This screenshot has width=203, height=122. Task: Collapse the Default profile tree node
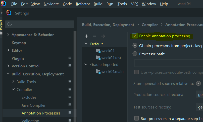(x=86, y=44)
